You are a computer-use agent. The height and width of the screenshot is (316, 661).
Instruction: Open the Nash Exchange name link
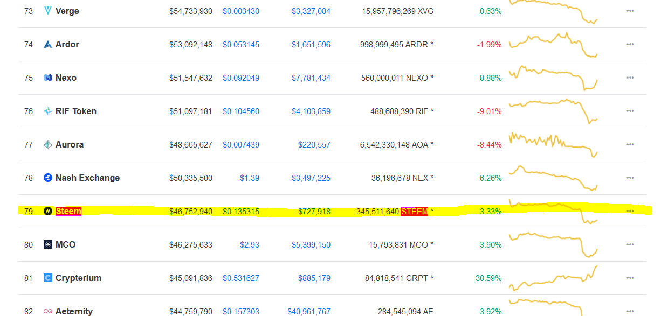point(87,178)
